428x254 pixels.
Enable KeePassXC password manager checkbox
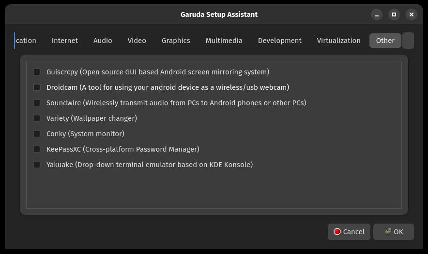pos(37,149)
